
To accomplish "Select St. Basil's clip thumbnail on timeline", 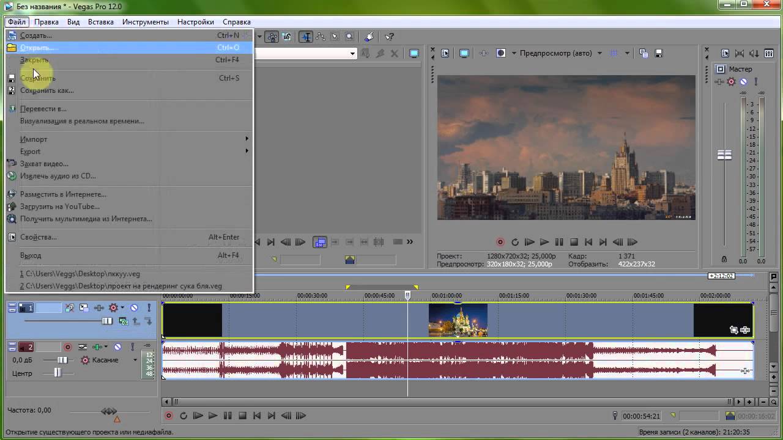I will click(x=458, y=320).
